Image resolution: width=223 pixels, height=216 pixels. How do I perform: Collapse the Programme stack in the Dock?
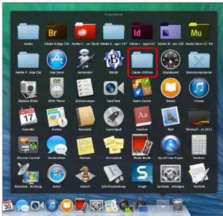(x=163, y=206)
